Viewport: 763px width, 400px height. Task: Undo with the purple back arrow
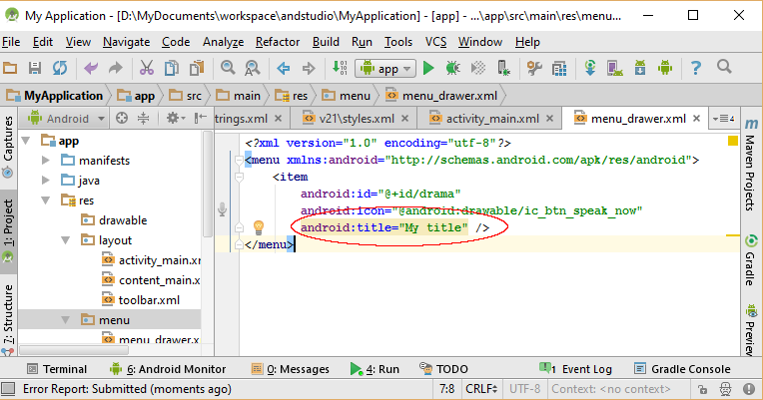click(91, 68)
